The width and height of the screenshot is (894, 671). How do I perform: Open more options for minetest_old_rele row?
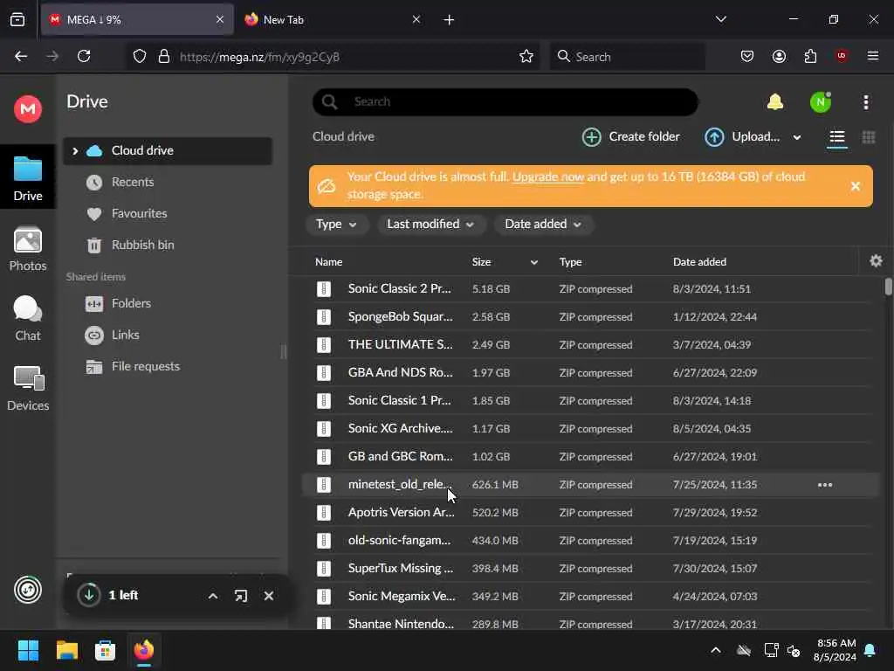[824, 484]
